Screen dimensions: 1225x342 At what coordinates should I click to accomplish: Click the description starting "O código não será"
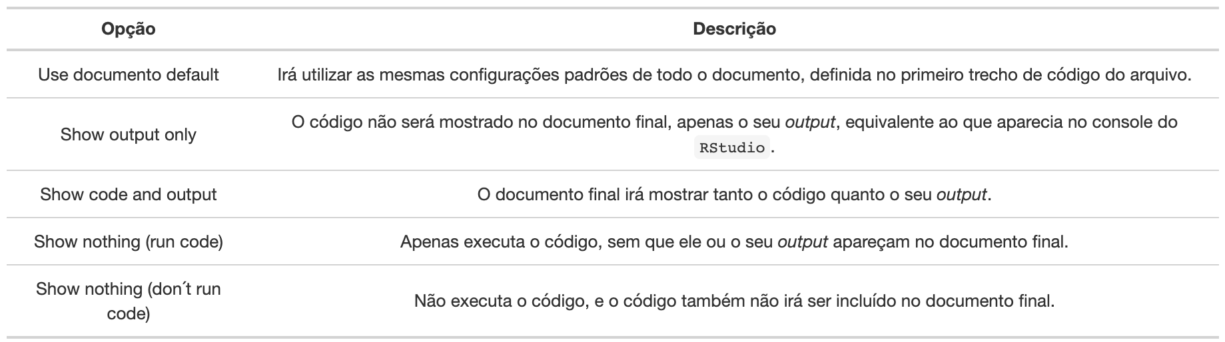click(x=734, y=123)
